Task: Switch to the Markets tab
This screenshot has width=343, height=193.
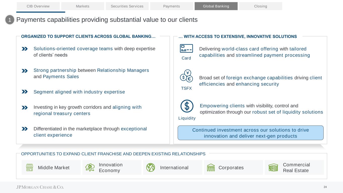Action: coord(83,6)
